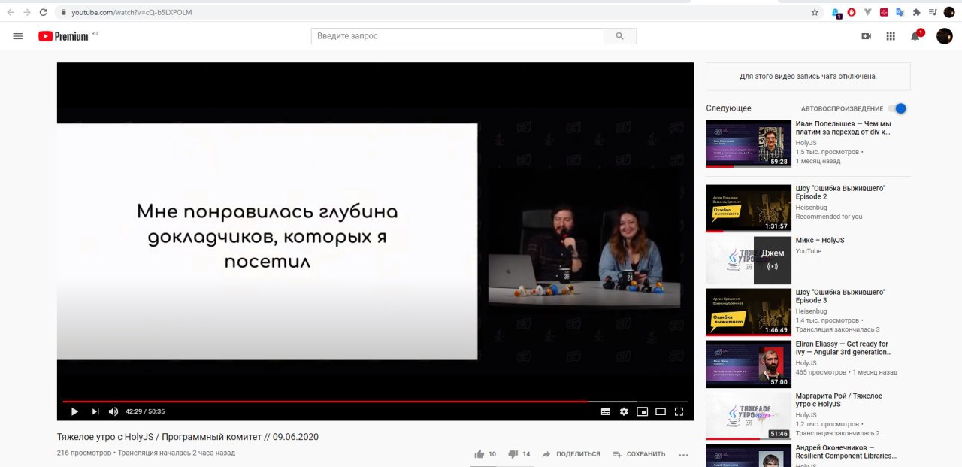This screenshot has width=962, height=467.
Task: Open the create video camera icon
Action: tap(866, 36)
